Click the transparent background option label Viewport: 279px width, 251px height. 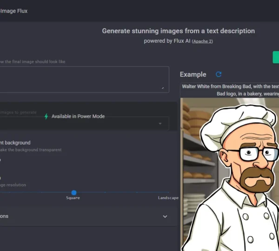(x=15, y=143)
